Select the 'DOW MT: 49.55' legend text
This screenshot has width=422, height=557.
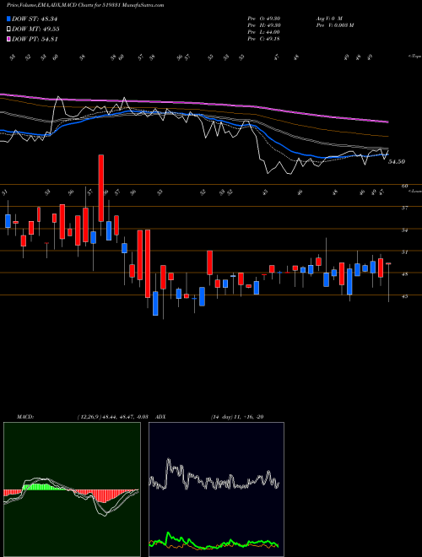[x=35, y=30]
